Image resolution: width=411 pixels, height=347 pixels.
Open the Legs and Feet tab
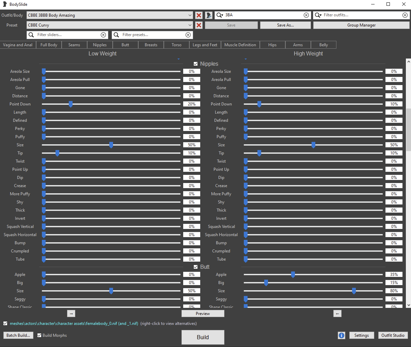pos(205,45)
